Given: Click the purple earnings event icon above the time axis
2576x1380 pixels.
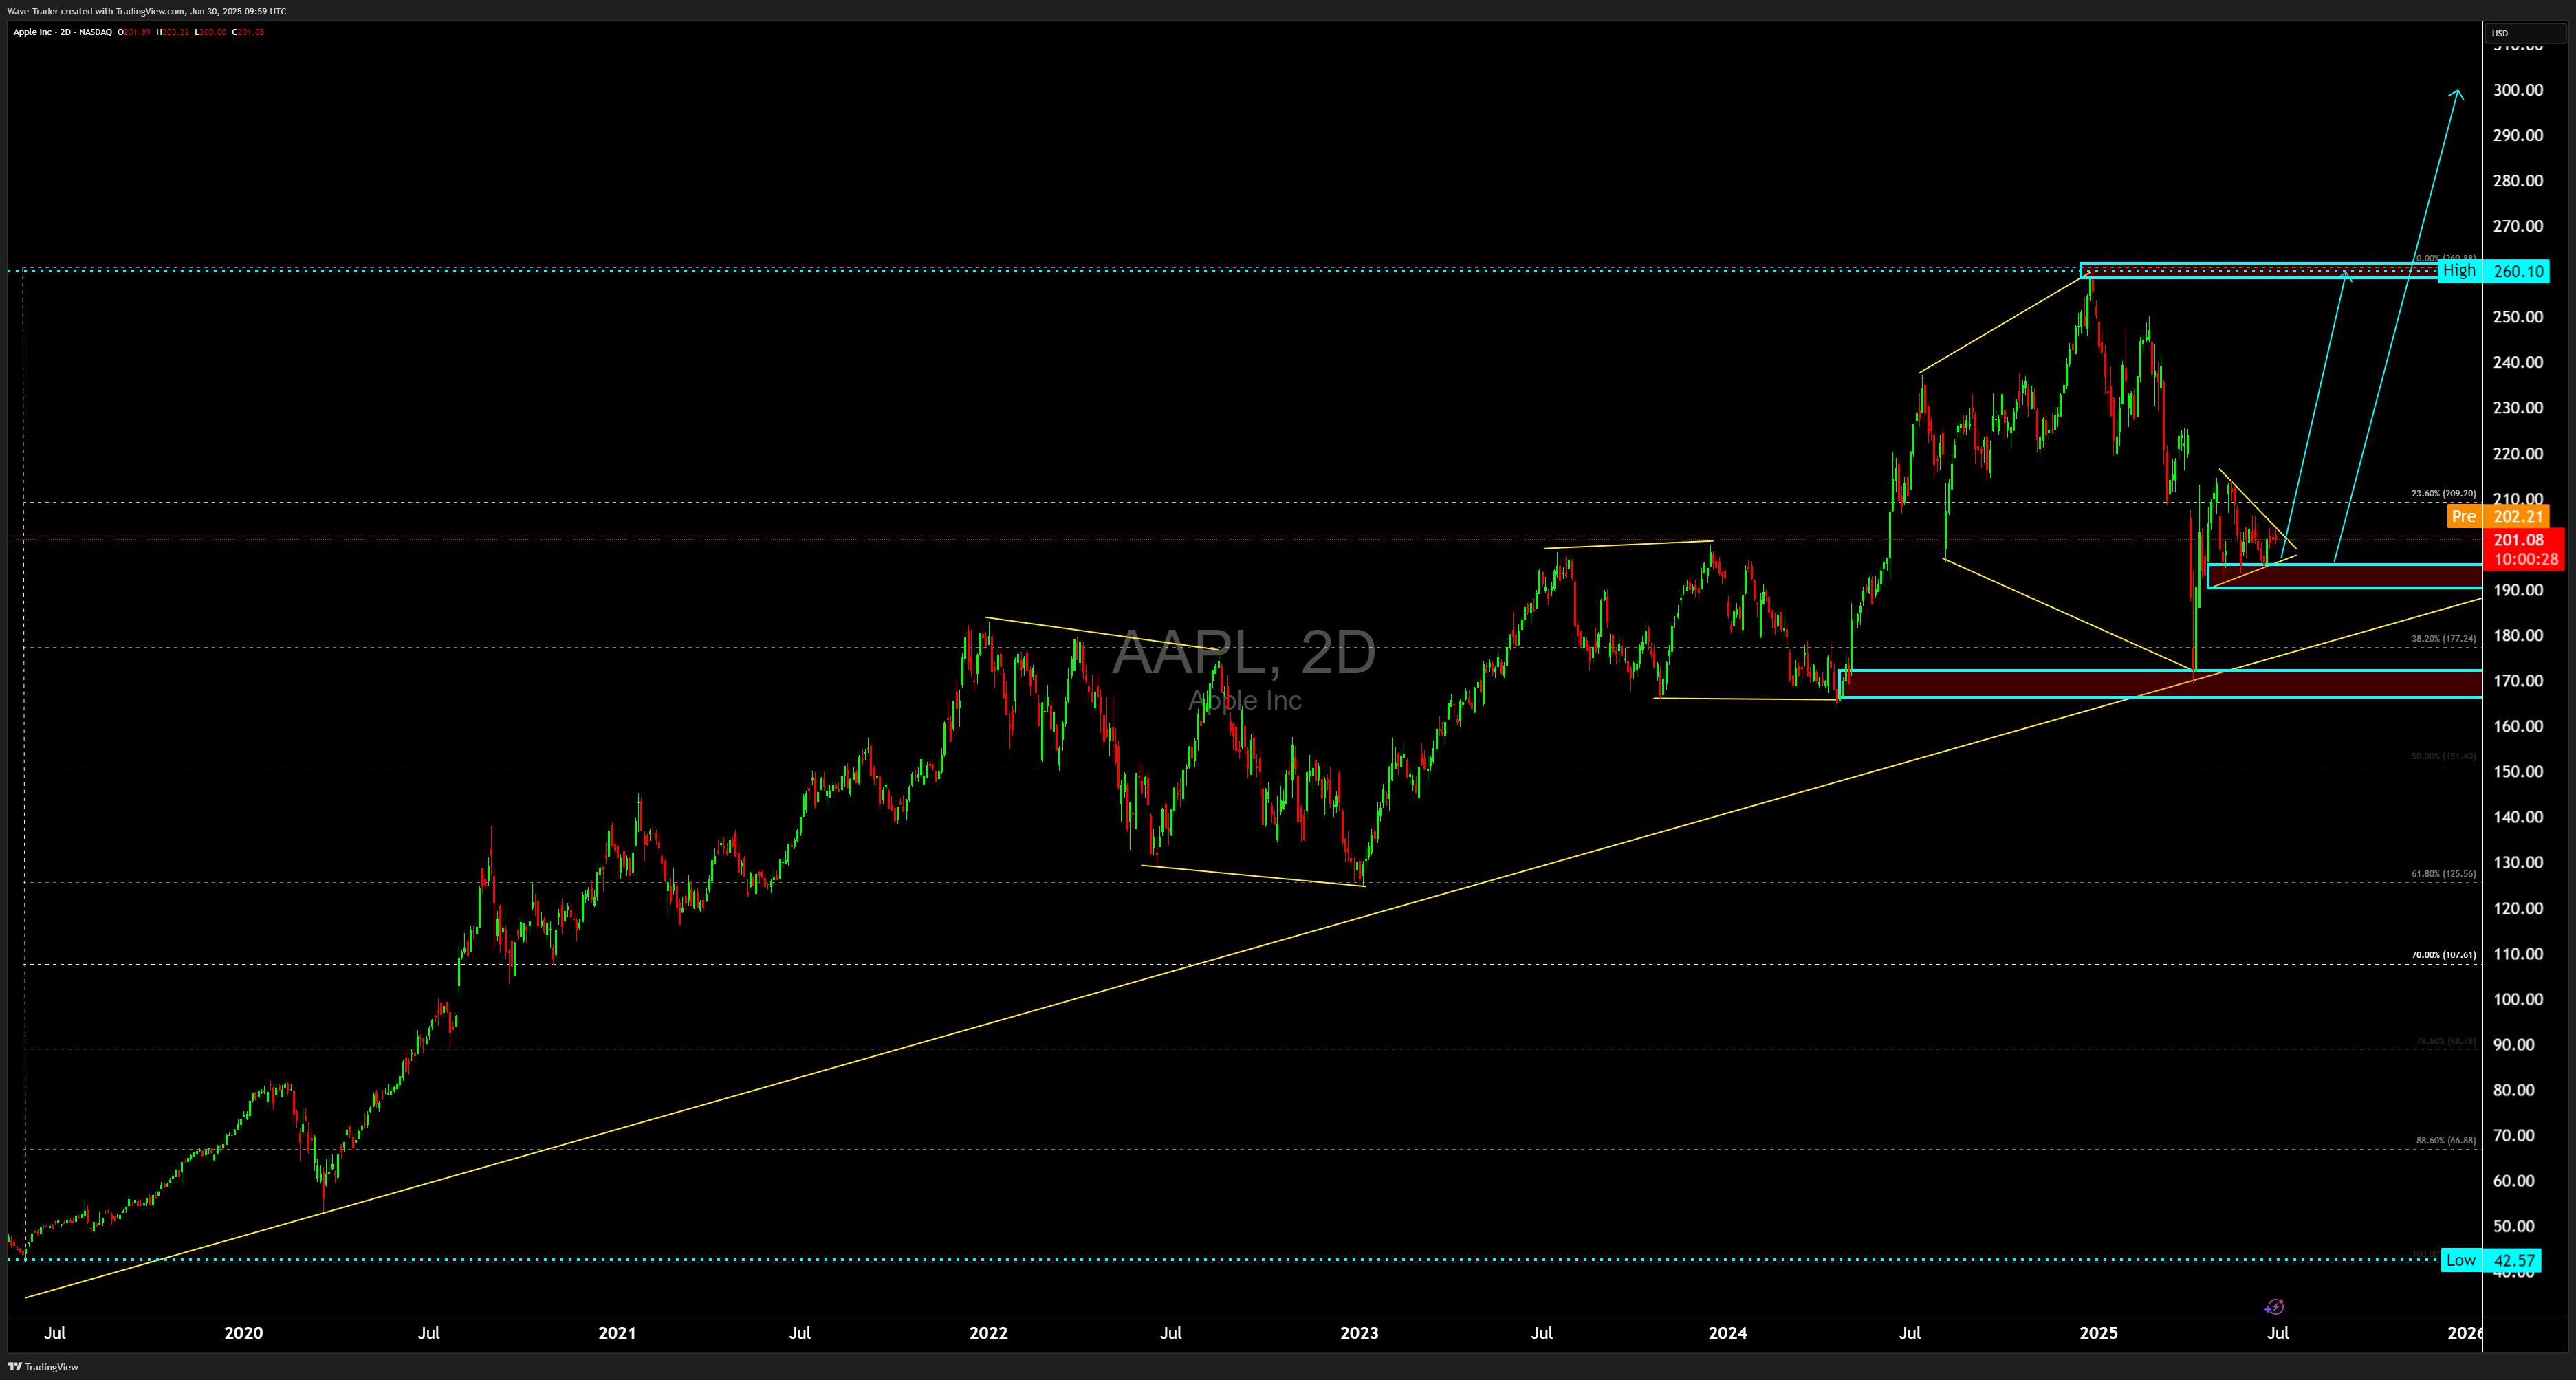Looking at the screenshot, I should coord(2274,1306).
